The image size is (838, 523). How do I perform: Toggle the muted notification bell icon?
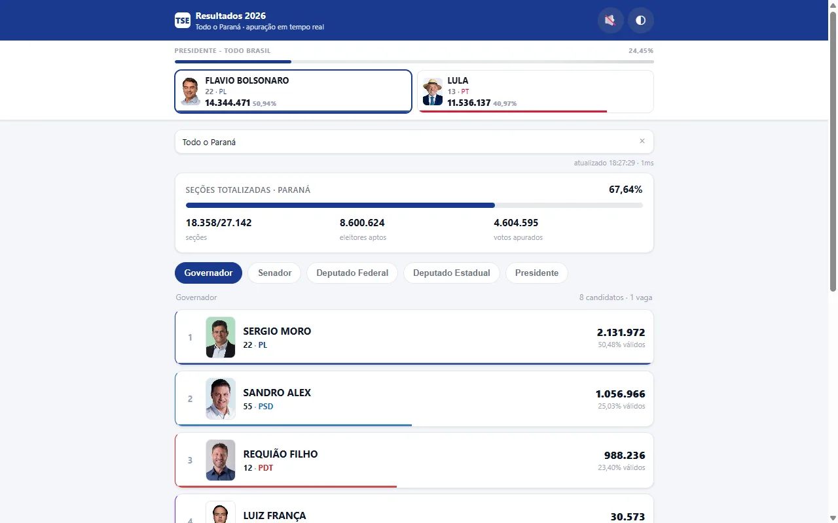(610, 20)
